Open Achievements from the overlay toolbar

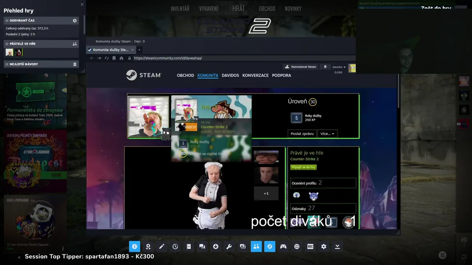(x=148, y=247)
